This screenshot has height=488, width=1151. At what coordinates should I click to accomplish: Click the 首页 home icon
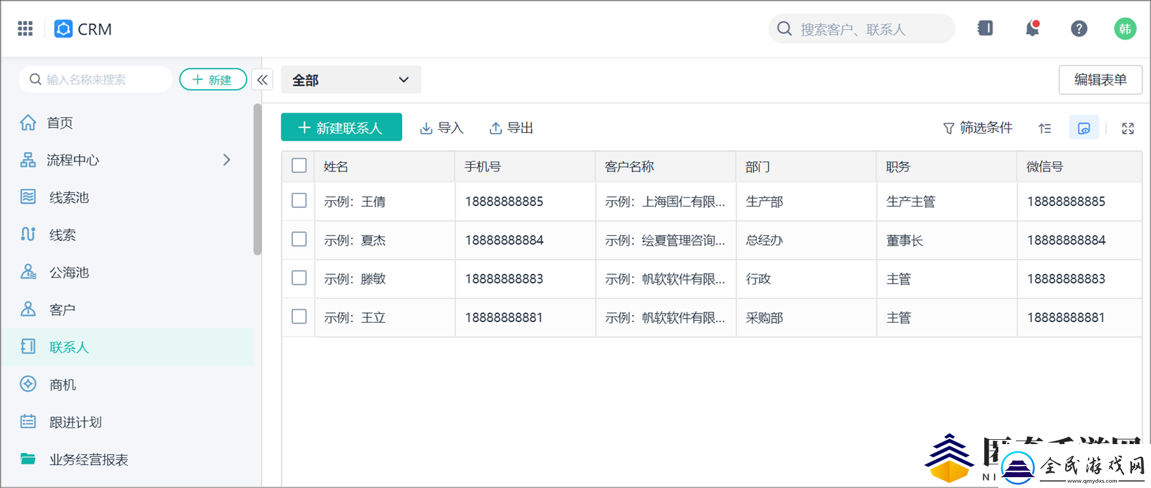[x=28, y=123]
